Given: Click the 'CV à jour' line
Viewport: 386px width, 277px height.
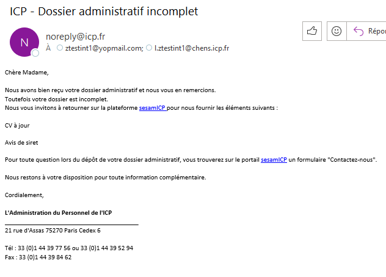Looking at the screenshot, I should pyautogui.click(x=17, y=125).
